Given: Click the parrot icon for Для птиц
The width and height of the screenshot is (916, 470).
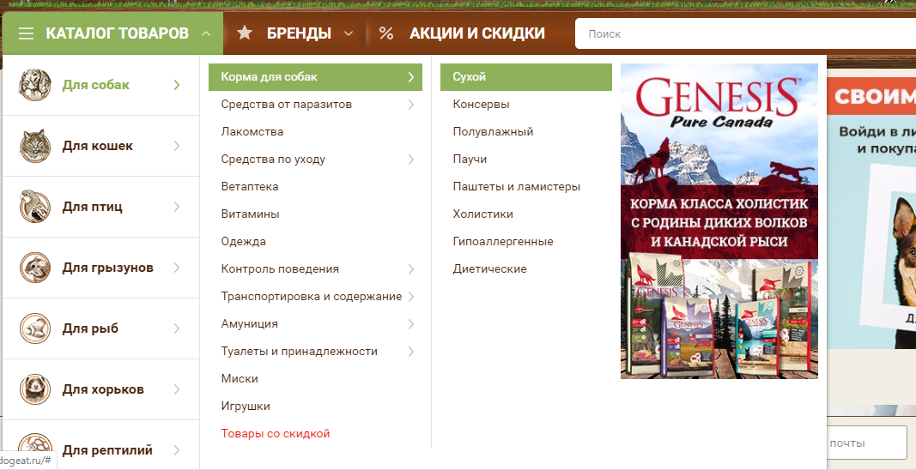Looking at the screenshot, I should [x=35, y=207].
